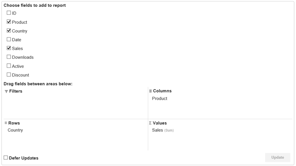Click the Columns area icon
Viewport: 296px width, 166px height.
click(150, 91)
